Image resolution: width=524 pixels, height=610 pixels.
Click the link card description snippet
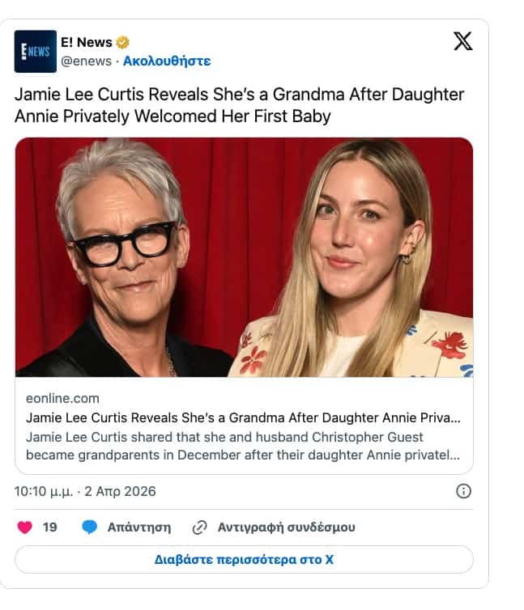pyautogui.click(x=243, y=446)
